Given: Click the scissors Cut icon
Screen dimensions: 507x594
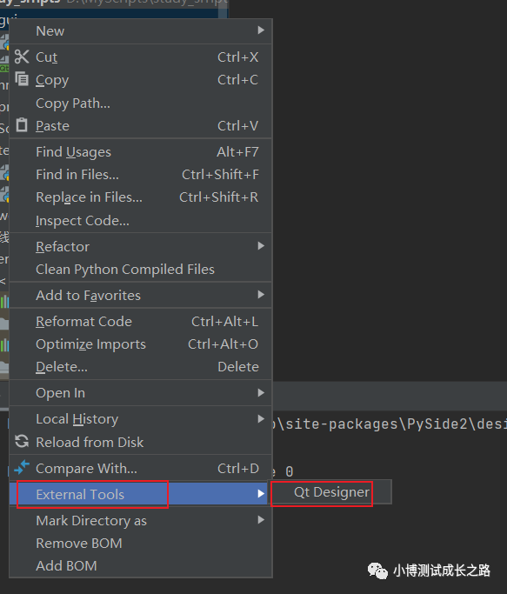Looking at the screenshot, I should [x=22, y=57].
